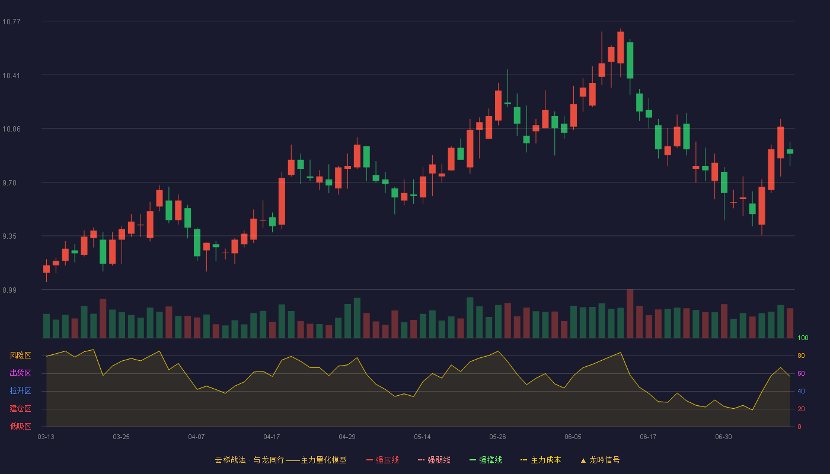Viewport: 830px width, 474px height.
Task: Select the 出货区 zone label
Action: pyautogui.click(x=20, y=373)
